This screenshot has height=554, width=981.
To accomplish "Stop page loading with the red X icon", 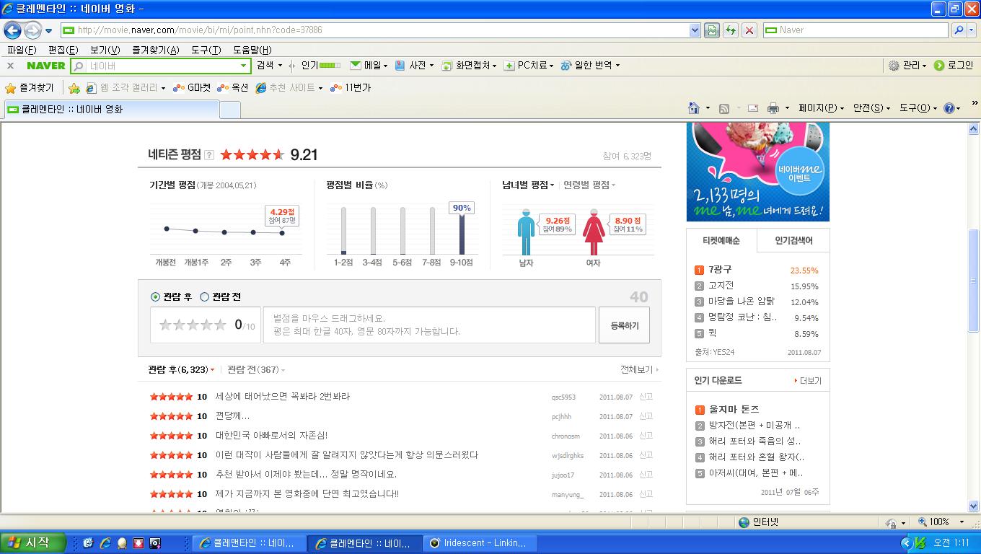I will (749, 30).
